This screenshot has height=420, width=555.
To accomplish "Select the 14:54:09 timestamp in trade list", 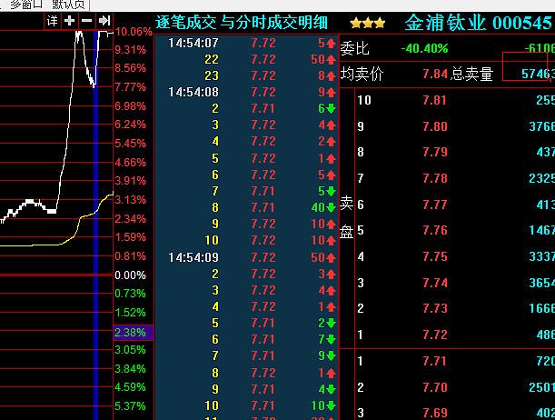I will point(193,257).
